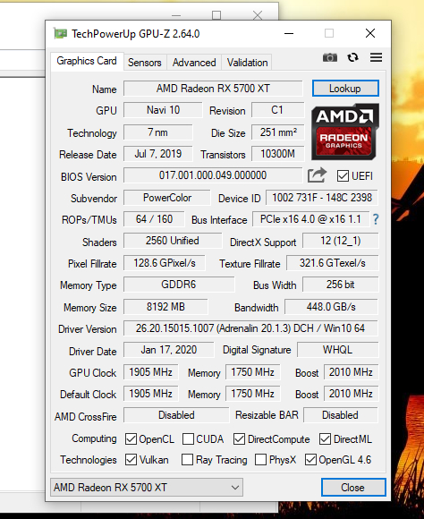Click the Close button at bottom
Image resolution: width=424 pixels, height=519 pixels.
click(x=353, y=487)
